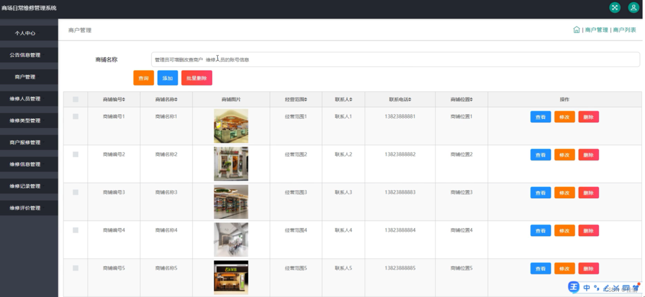Check the checkbox for row 商铺编号4

coord(76,230)
